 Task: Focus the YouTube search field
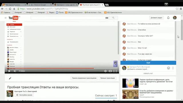tap(68, 18)
